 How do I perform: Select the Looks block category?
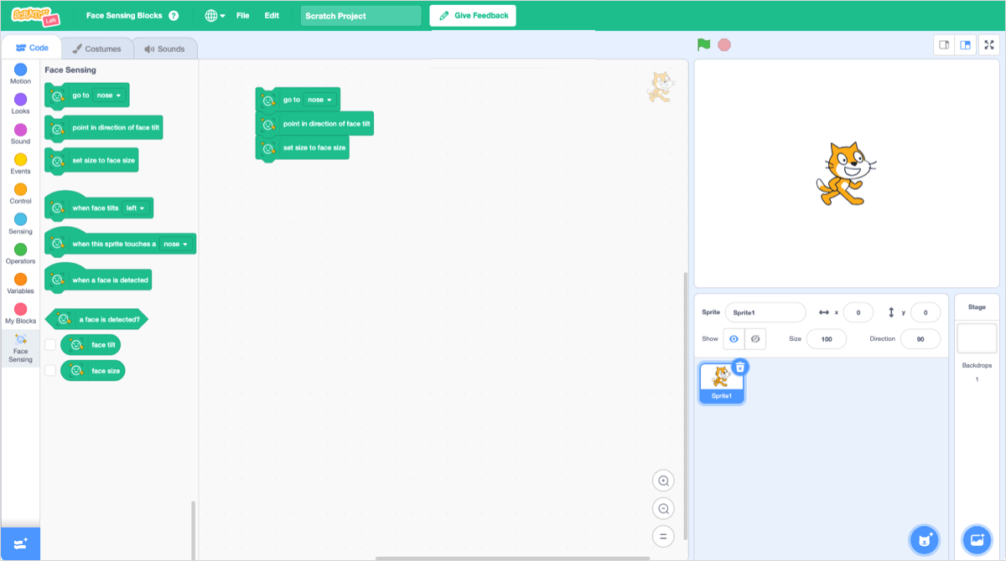click(20, 104)
